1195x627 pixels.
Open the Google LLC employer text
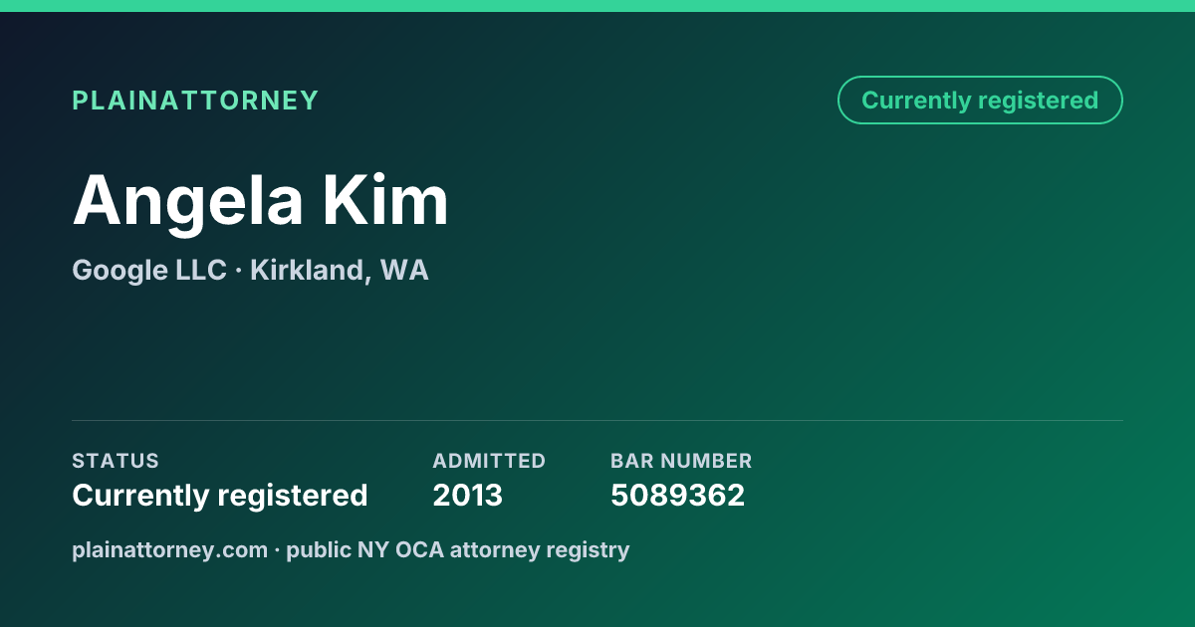(x=149, y=270)
